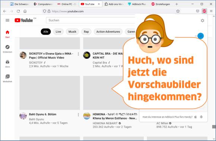Select the Alle filter chip
The width and height of the screenshot is (216, 141).
pyautogui.click(x=46, y=32)
